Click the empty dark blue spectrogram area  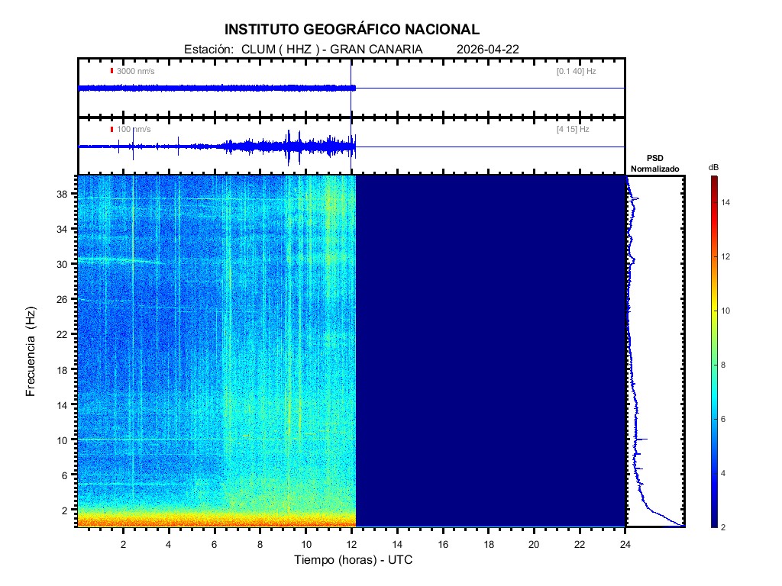click(x=490, y=351)
